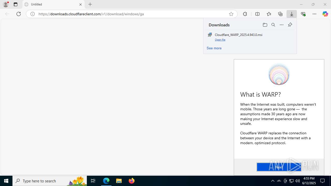
Task: Select the Untitled browser tab
Action: pos(53,4)
